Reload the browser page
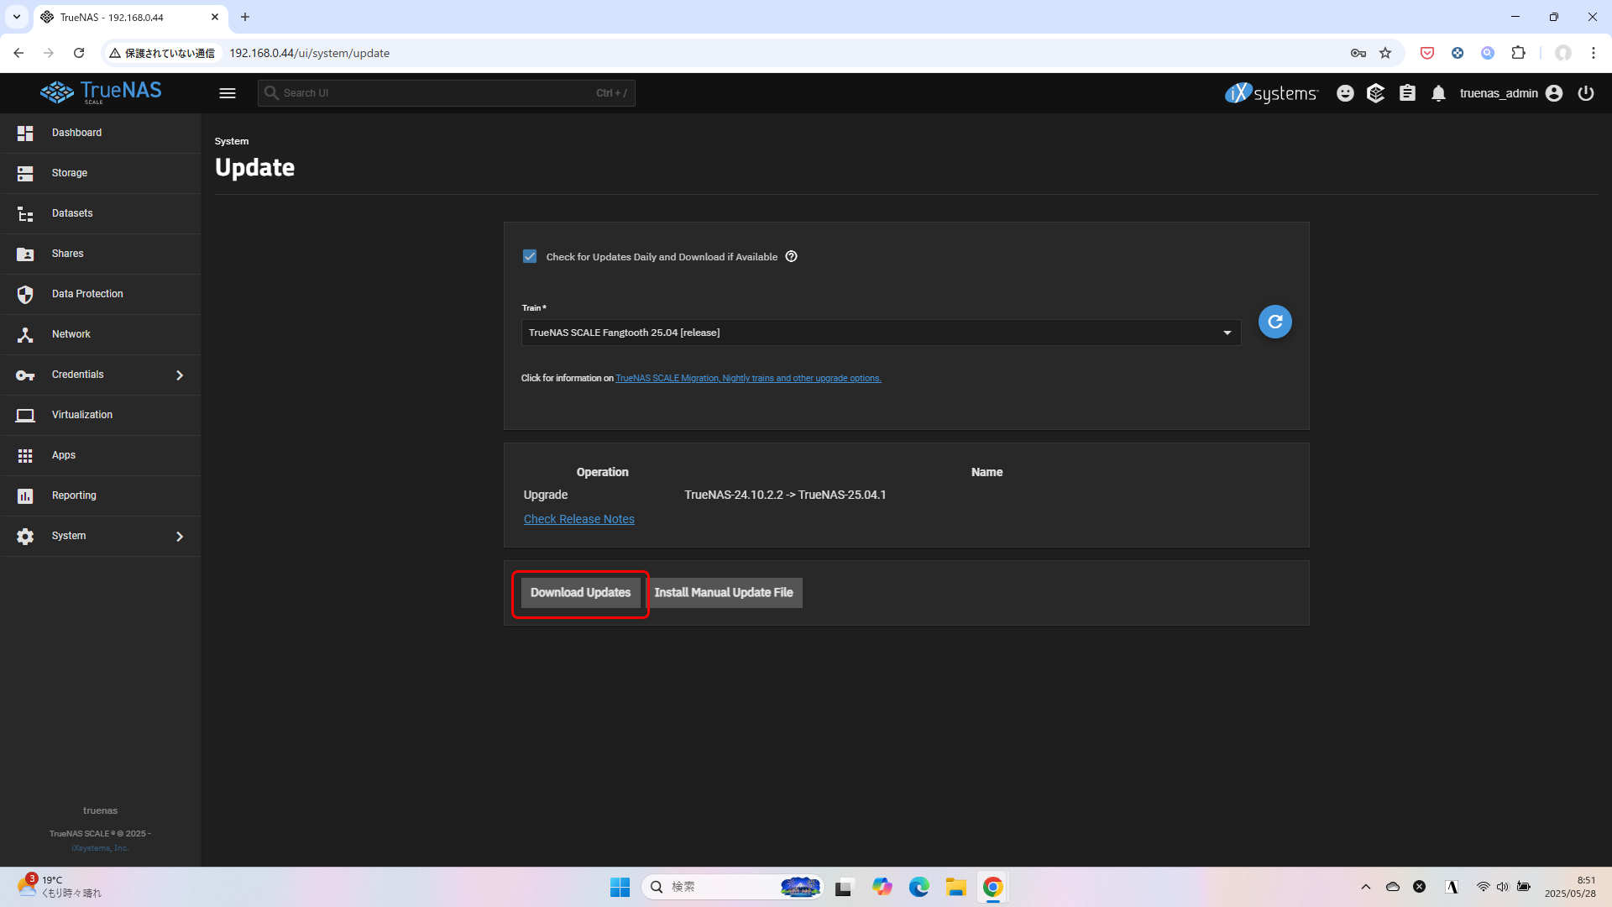The image size is (1612, 907). point(79,53)
